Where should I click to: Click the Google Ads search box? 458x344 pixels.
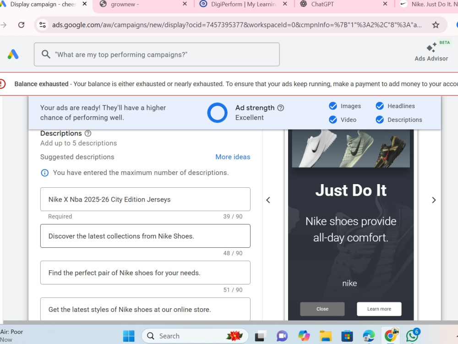[157, 55]
